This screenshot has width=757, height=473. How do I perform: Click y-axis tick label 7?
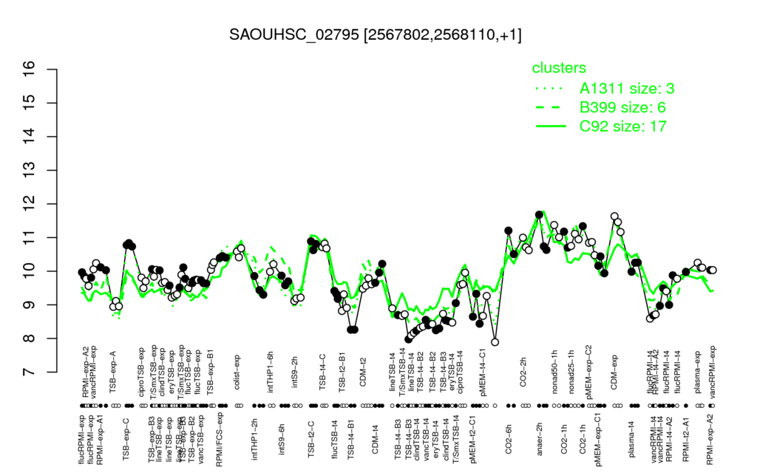tap(29, 372)
